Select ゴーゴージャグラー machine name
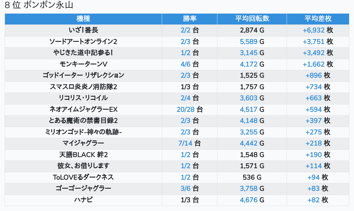 pos(83,188)
